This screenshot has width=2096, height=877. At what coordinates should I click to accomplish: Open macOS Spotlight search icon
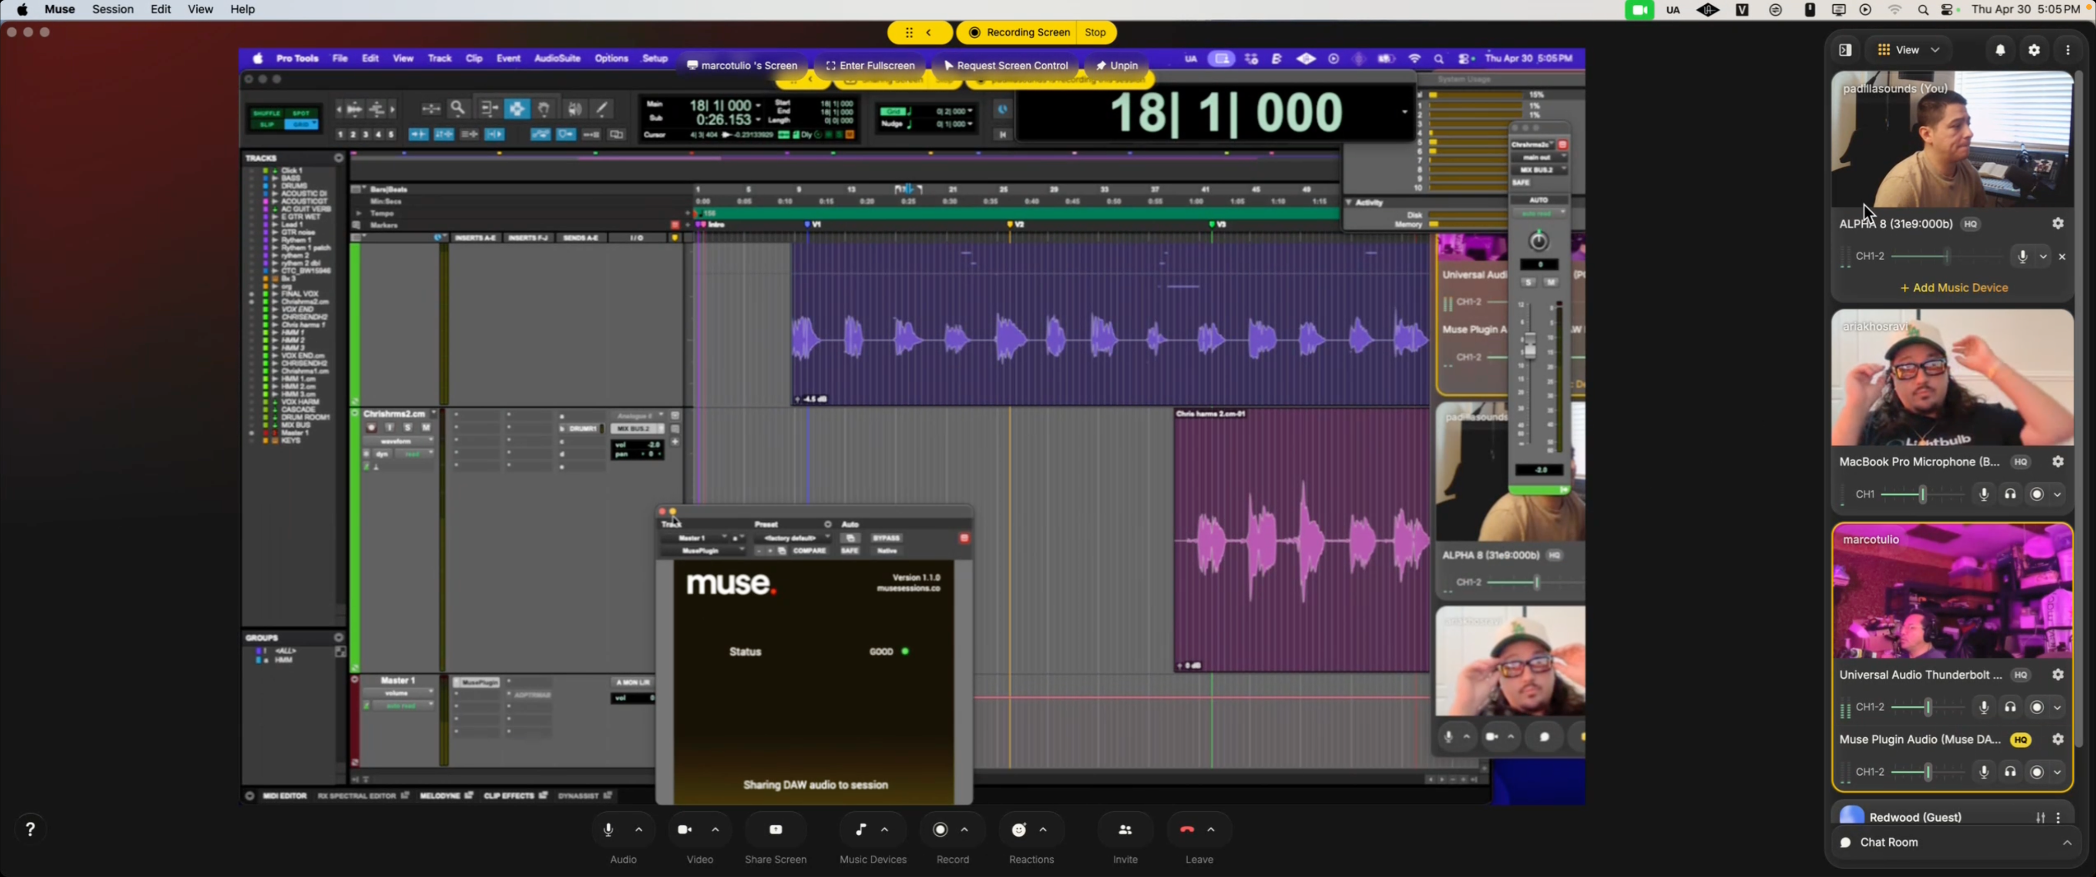tap(1922, 10)
